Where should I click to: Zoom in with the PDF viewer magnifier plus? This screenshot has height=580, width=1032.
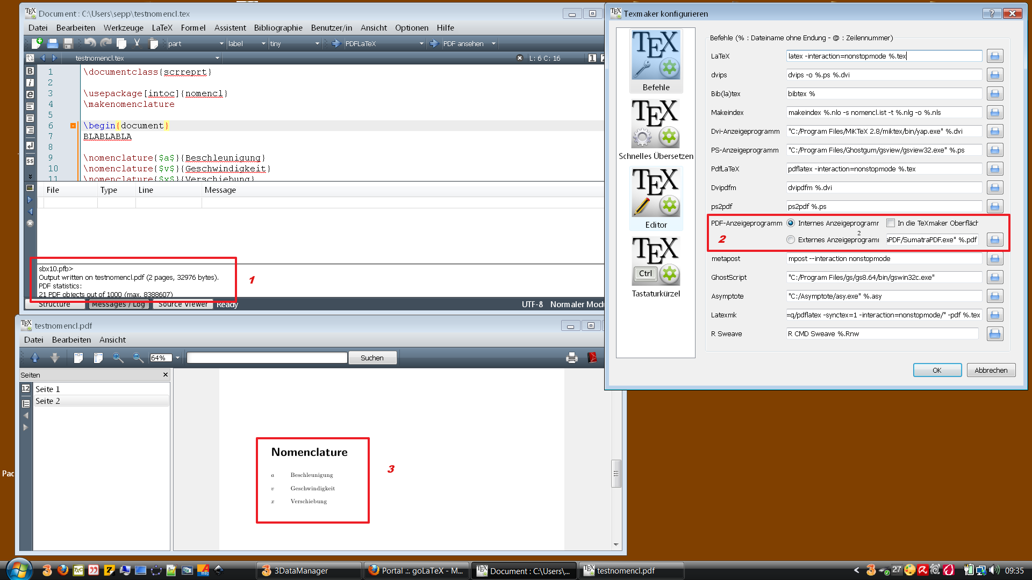point(118,358)
